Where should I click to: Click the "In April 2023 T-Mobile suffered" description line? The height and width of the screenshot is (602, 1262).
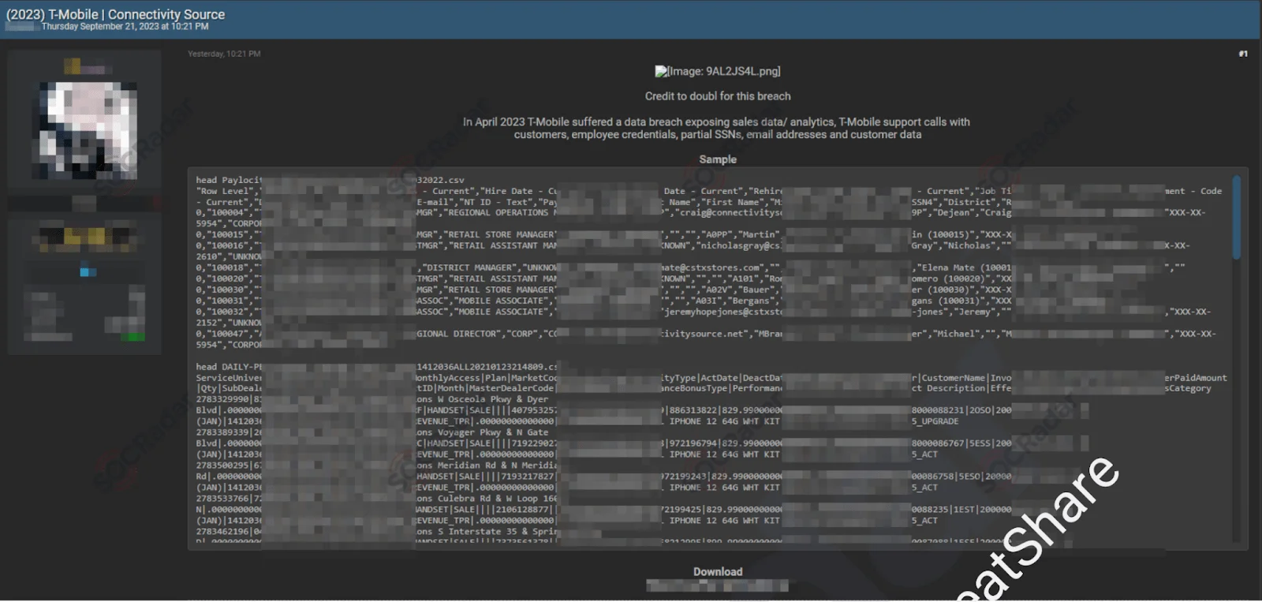click(x=716, y=122)
